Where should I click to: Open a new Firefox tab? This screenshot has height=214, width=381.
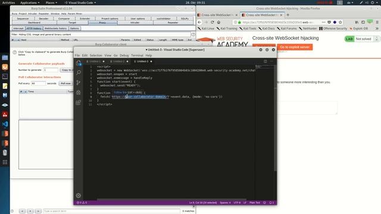point(288,15)
